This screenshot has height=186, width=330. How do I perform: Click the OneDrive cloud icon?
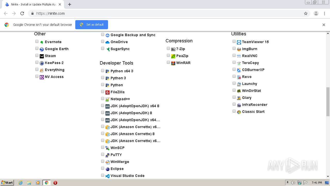tap(108, 42)
